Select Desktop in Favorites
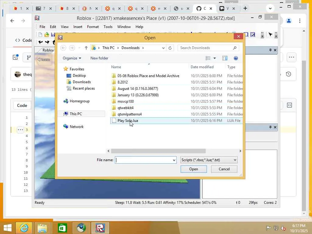Screen dimensions: 312x234 point(79,76)
